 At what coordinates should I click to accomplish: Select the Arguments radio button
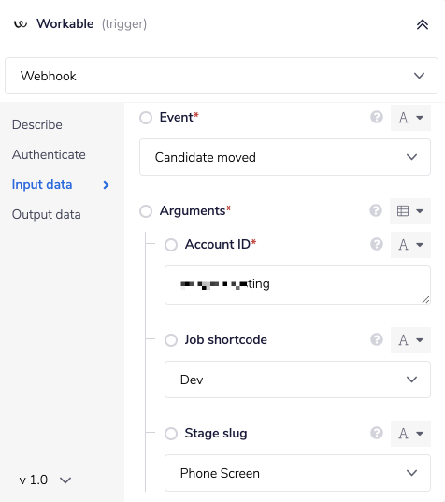[146, 211]
